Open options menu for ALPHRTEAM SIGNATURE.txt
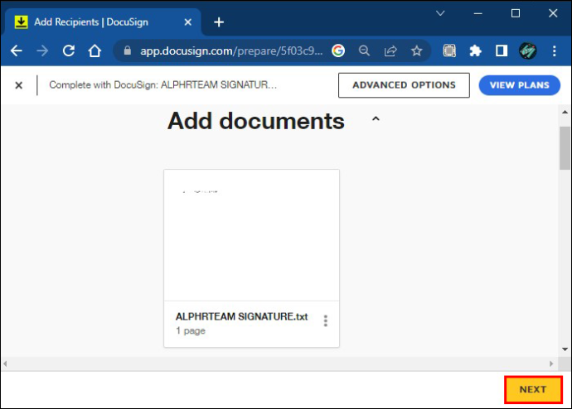The image size is (572, 409). click(326, 321)
